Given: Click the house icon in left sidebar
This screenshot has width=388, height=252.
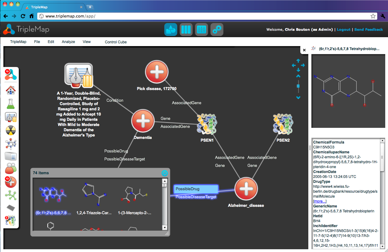Looking at the screenshot, I should (11, 90).
